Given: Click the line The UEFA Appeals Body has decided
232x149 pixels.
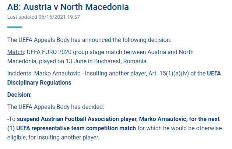Looking at the screenshot, I should [x=56, y=107].
